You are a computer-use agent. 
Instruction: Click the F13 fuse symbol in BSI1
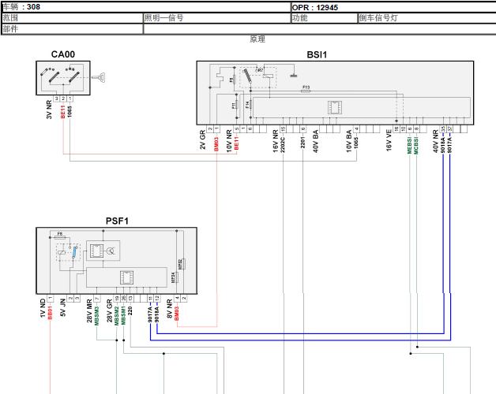click(x=306, y=91)
